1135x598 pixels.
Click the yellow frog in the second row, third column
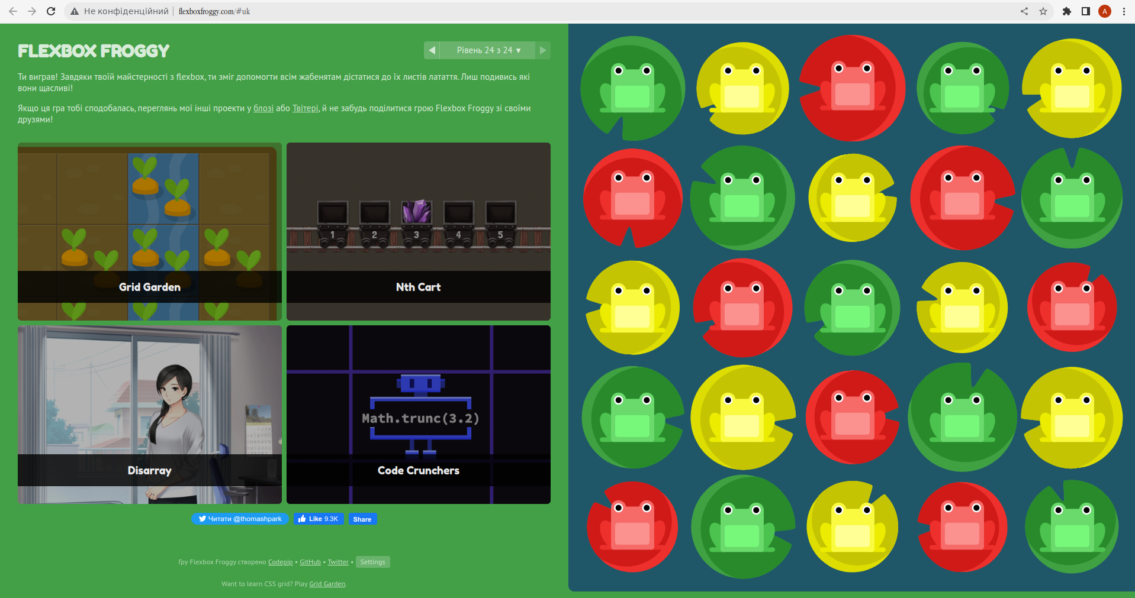[x=853, y=198]
